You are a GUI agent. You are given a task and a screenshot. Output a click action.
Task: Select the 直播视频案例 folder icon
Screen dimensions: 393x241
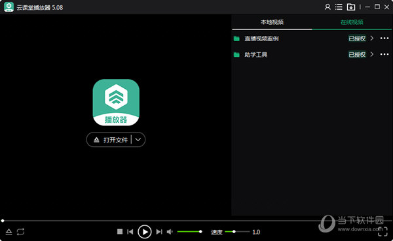point(236,39)
